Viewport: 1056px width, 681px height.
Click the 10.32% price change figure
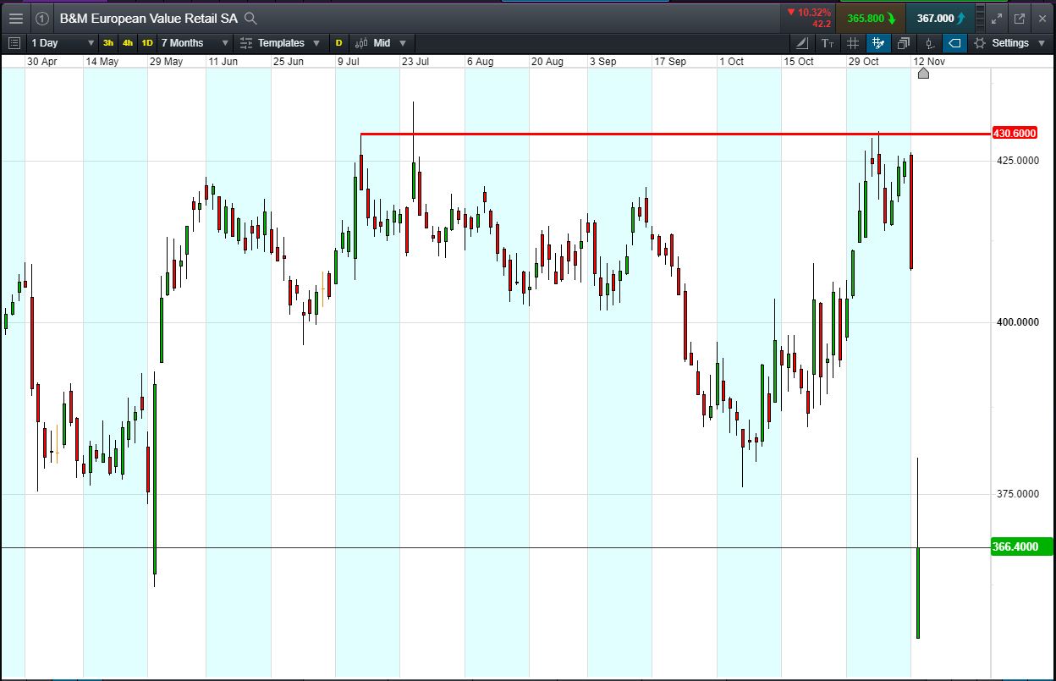coord(814,12)
